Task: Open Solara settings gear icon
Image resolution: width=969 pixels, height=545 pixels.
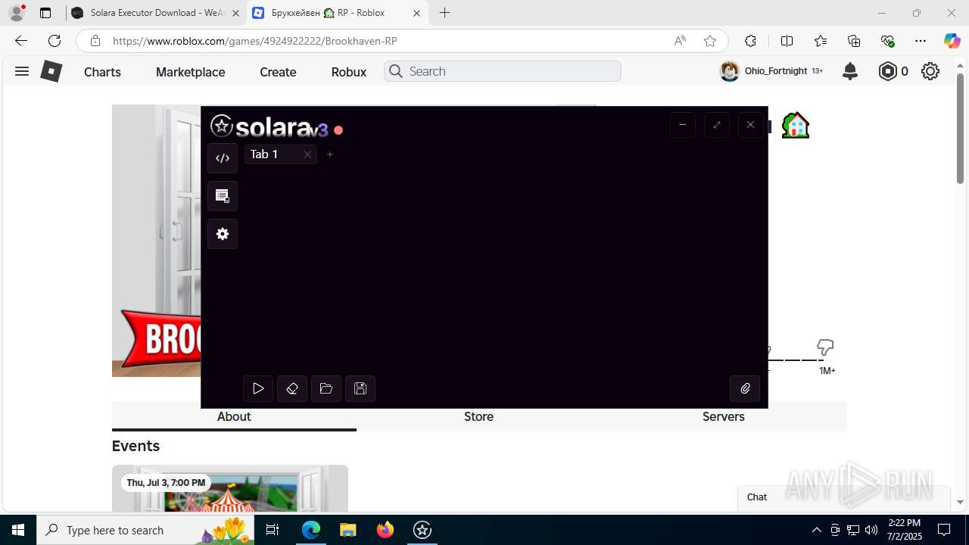Action: (x=223, y=234)
